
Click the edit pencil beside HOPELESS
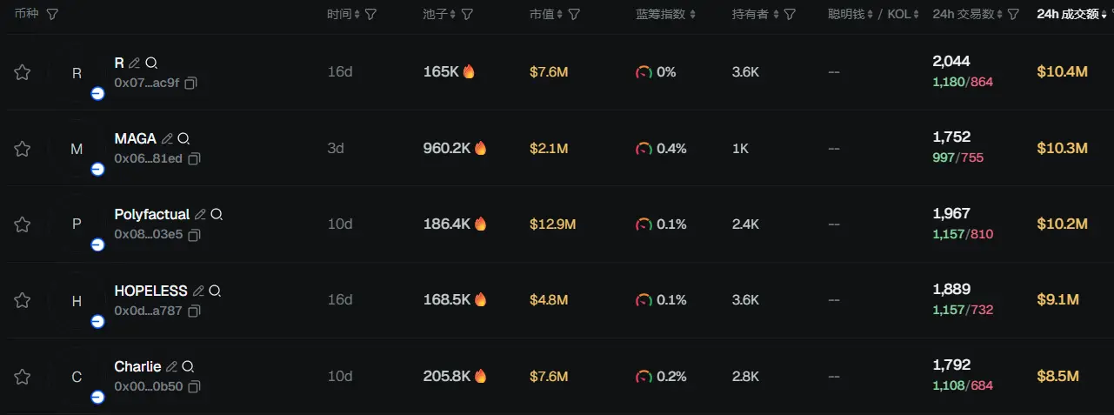pos(198,291)
